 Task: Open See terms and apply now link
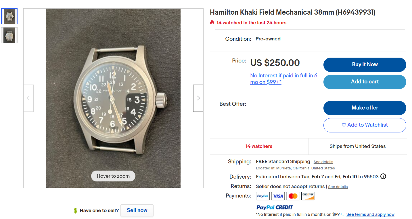pos(370,214)
